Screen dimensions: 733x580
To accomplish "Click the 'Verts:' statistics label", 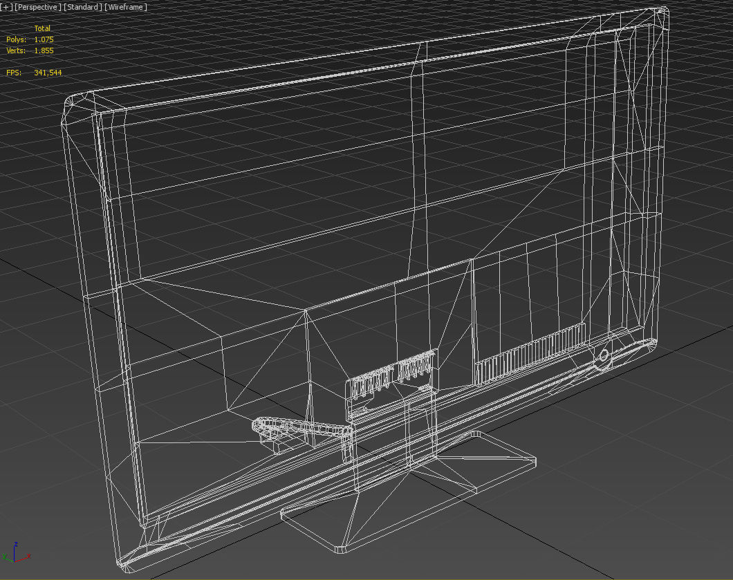I will 16,50.
